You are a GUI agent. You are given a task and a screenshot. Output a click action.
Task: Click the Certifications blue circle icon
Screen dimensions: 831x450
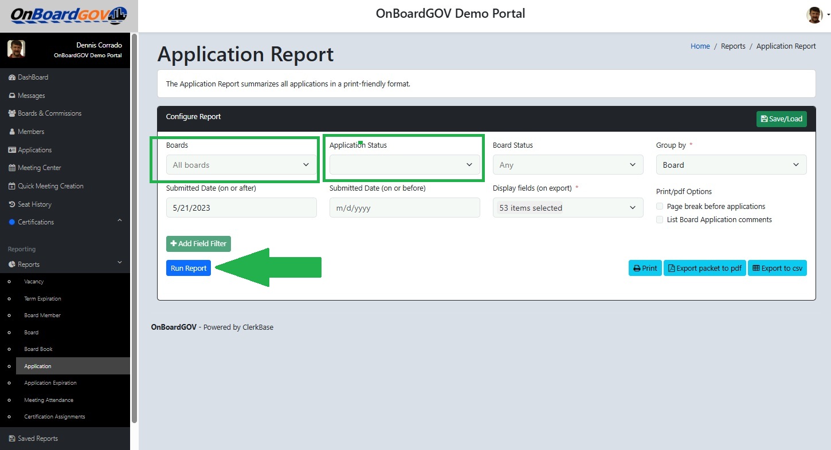(x=12, y=222)
